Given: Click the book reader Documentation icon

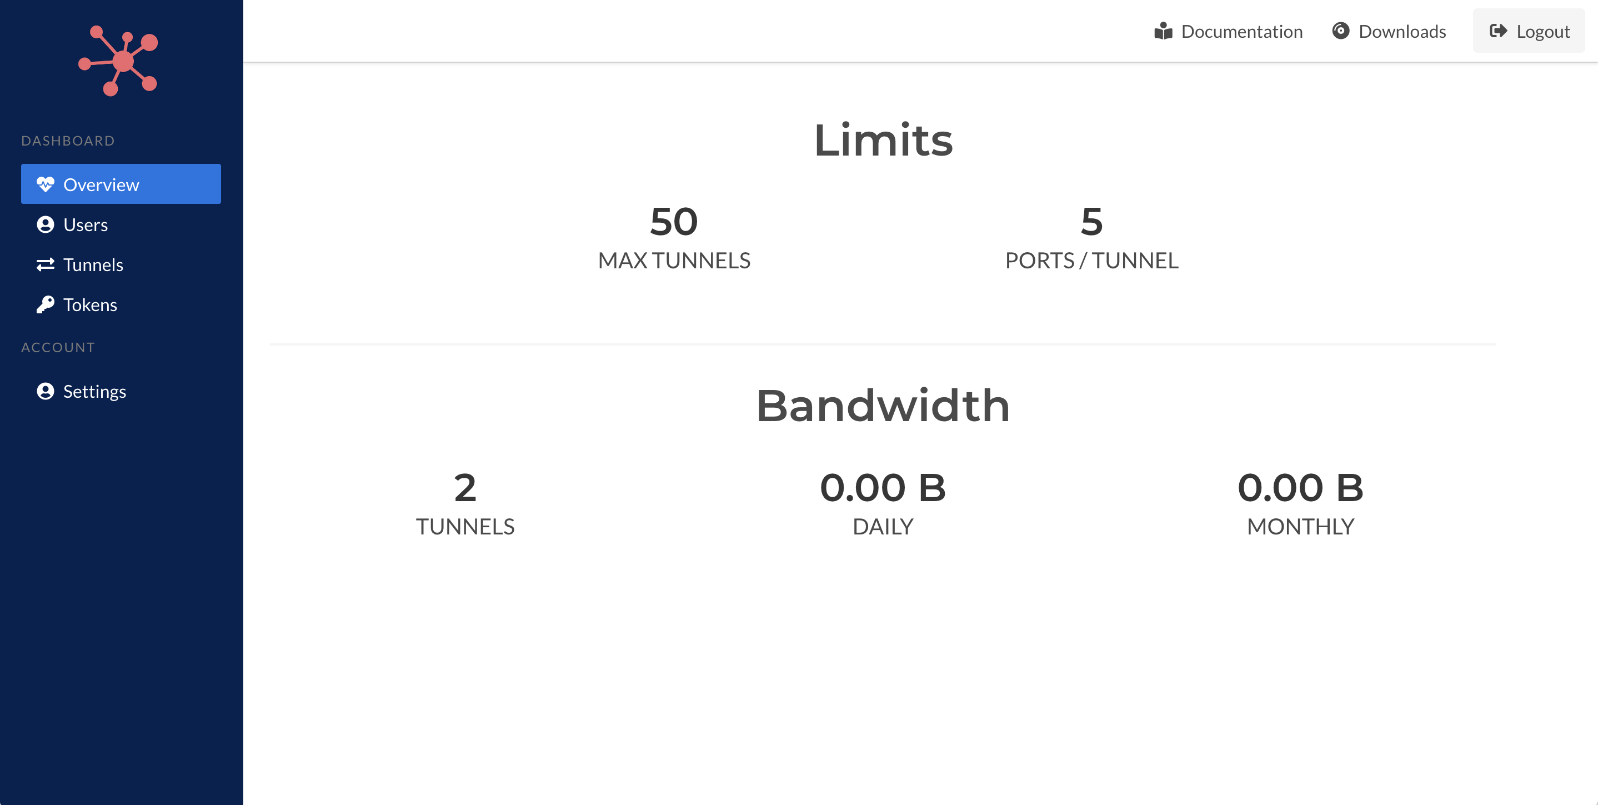Looking at the screenshot, I should (1163, 31).
